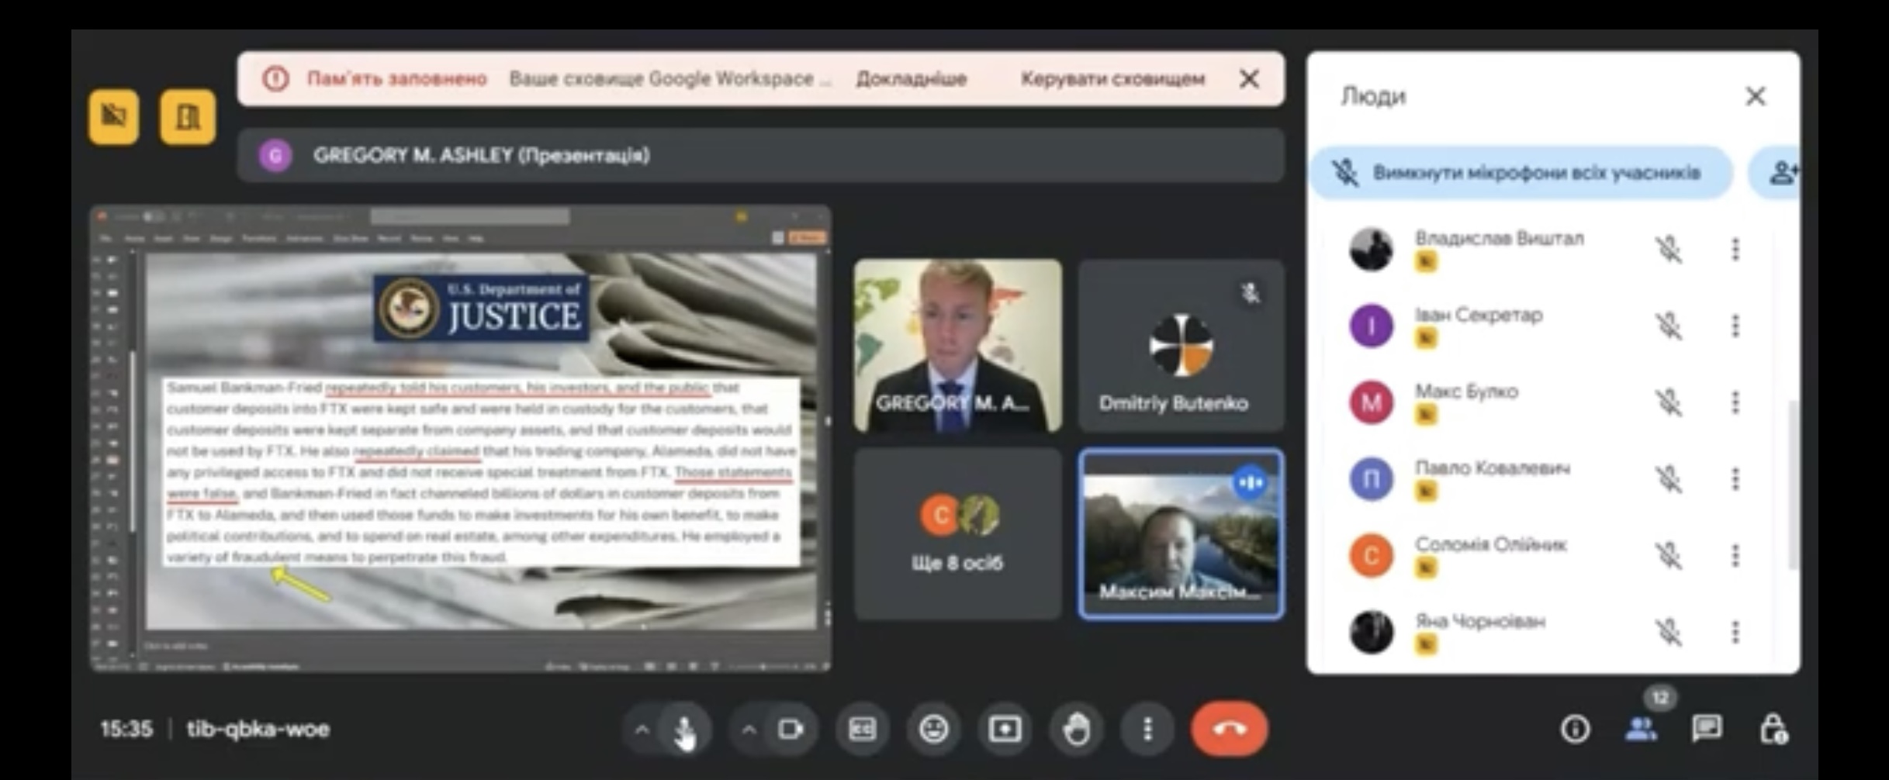
Task: Open Керувати сховищем storage management link
Action: coord(1112,79)
